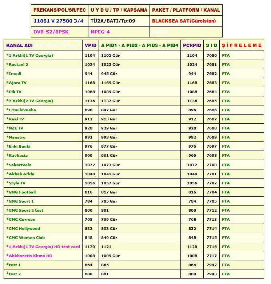Select channel '*GMG Gurman'
Image resolution: width=271 pixels, height=284 pixels.
pyautogui.click(x=21, y=219)
